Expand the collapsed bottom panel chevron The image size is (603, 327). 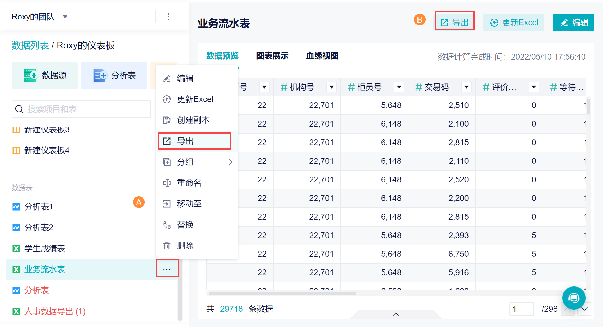(396, 314)
